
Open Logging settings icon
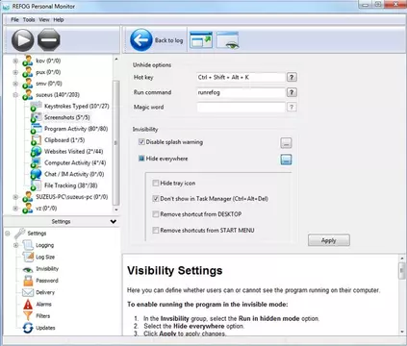point(28,245)
